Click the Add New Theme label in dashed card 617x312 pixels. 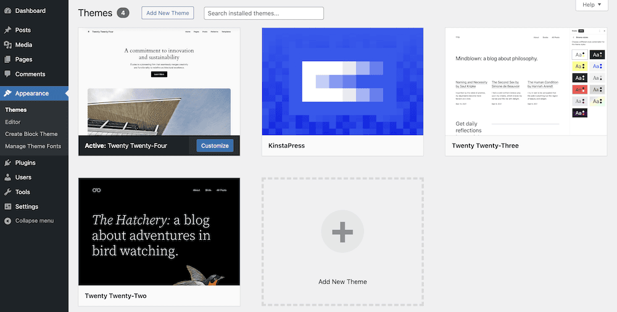pyautogui.click(x=342, y=282)
